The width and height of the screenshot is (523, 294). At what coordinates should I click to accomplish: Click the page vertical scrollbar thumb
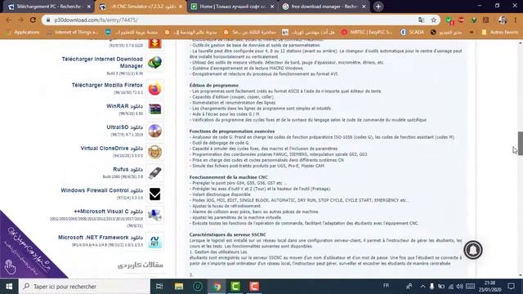(x=520, y=144)
